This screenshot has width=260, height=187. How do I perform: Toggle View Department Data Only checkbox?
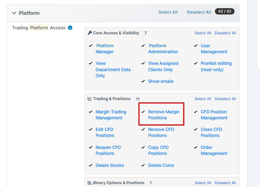coord(90,63)
